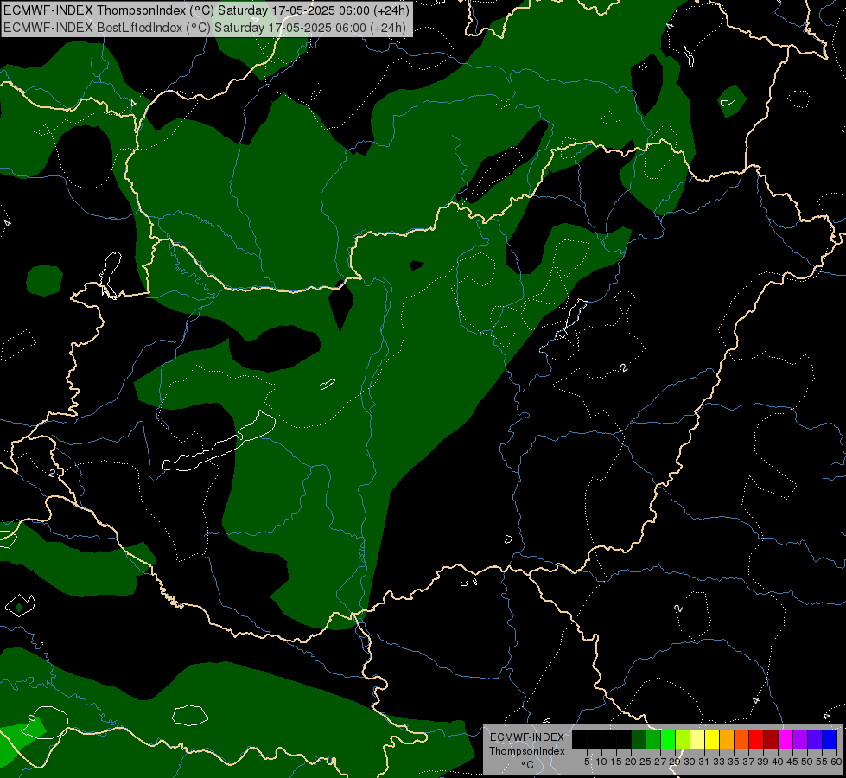Select the orange swatch between 33 and 35
This screenshot has width=846, height=778.
point(727,739)
